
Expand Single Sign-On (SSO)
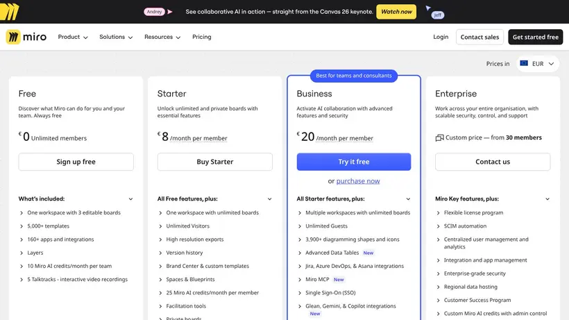[x=327, y=293]
